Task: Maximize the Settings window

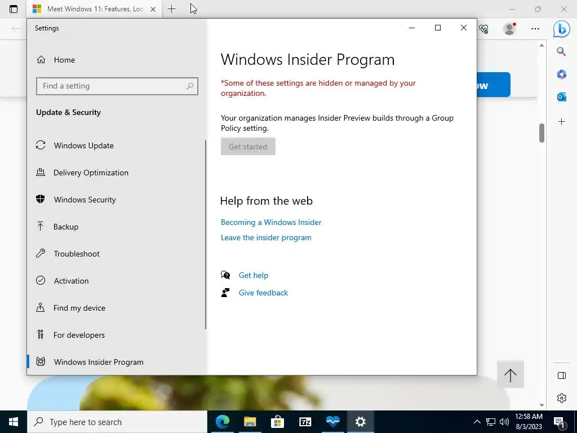Action: point(438,28)
